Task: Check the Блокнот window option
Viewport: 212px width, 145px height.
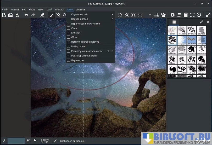Action: pyautogui.click(x=69, y=33)
